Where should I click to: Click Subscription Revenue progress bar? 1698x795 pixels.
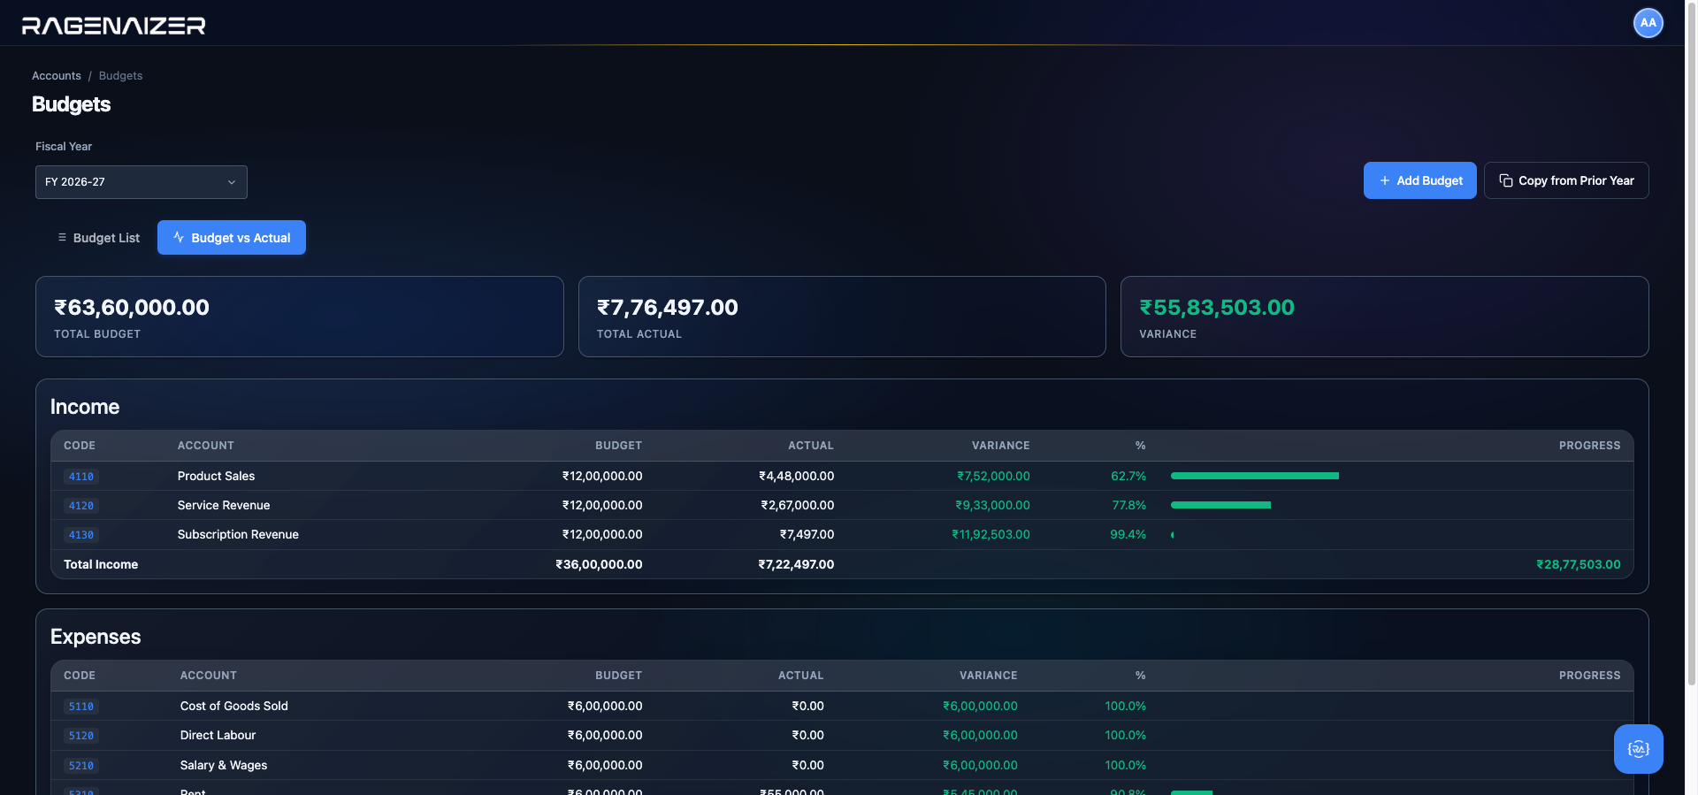pyautogui.click(x=1173, y=534)
